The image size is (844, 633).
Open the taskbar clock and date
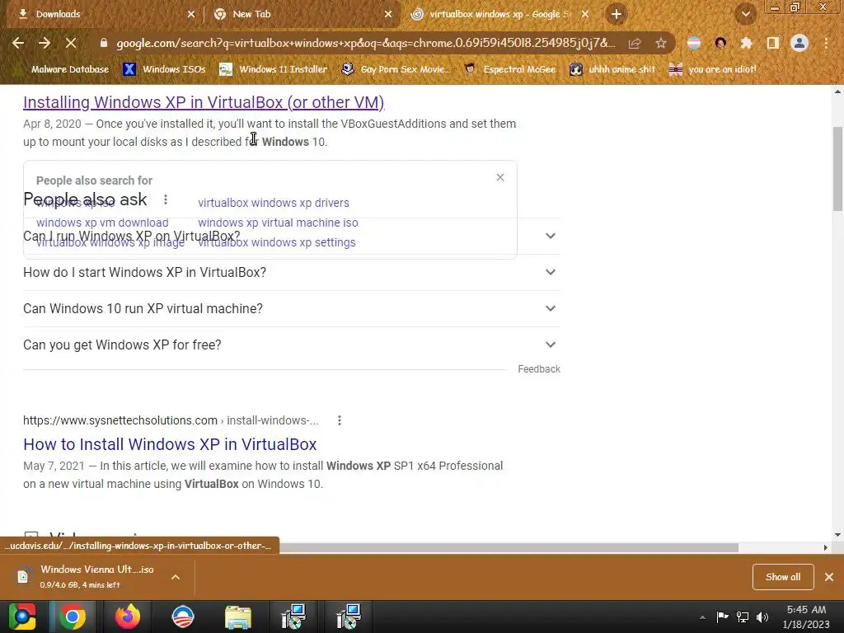806,617
